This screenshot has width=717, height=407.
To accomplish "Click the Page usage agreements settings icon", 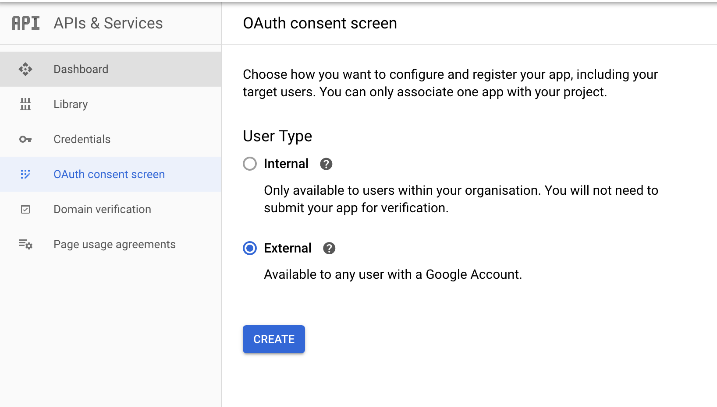I will pyautogui.click(x=25, y=244).
